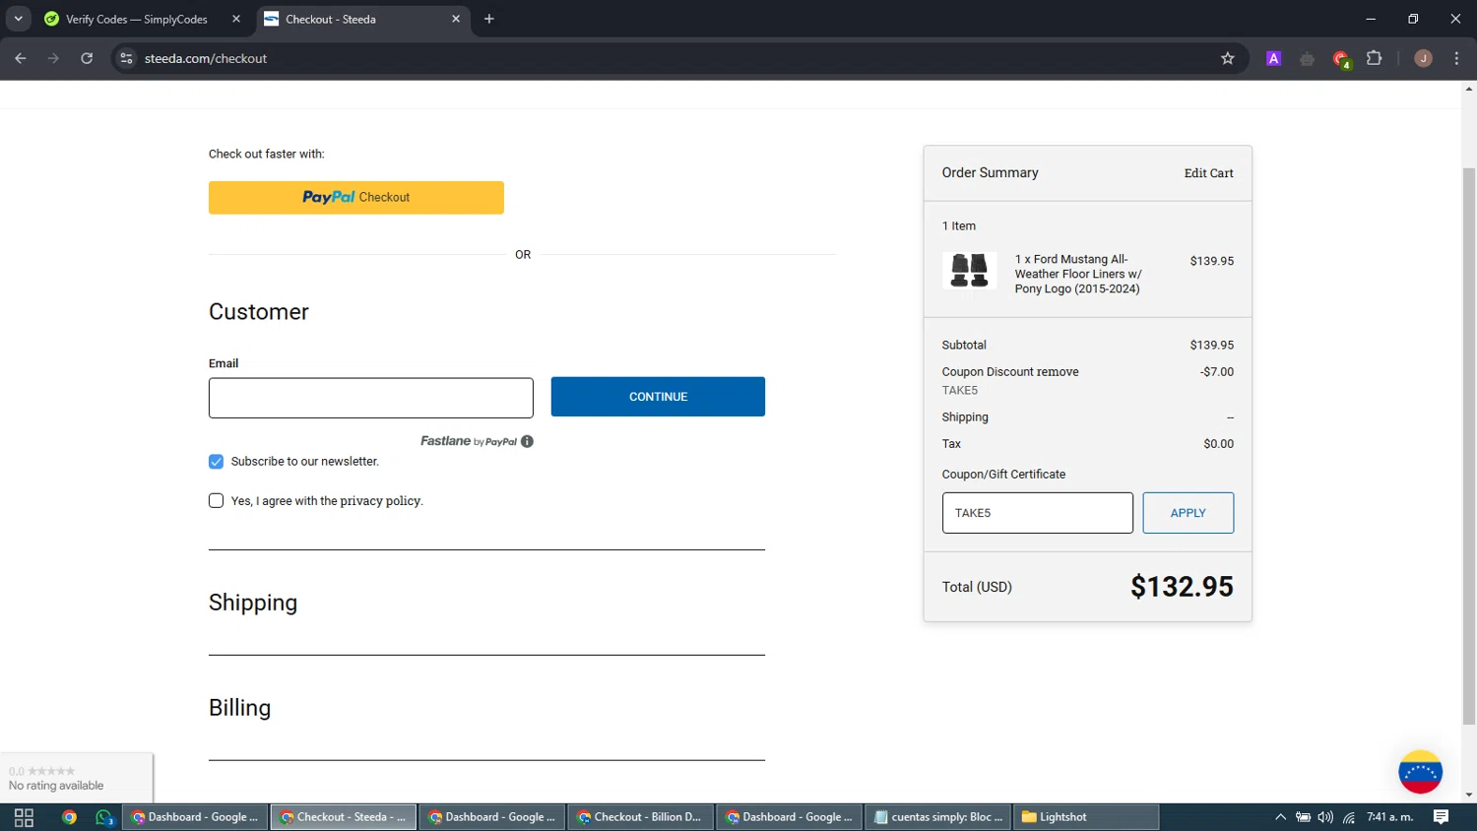This screenshot has height=831, width=1477.
Task: Open Chrome from the taskbar
Action: point(69,817)
